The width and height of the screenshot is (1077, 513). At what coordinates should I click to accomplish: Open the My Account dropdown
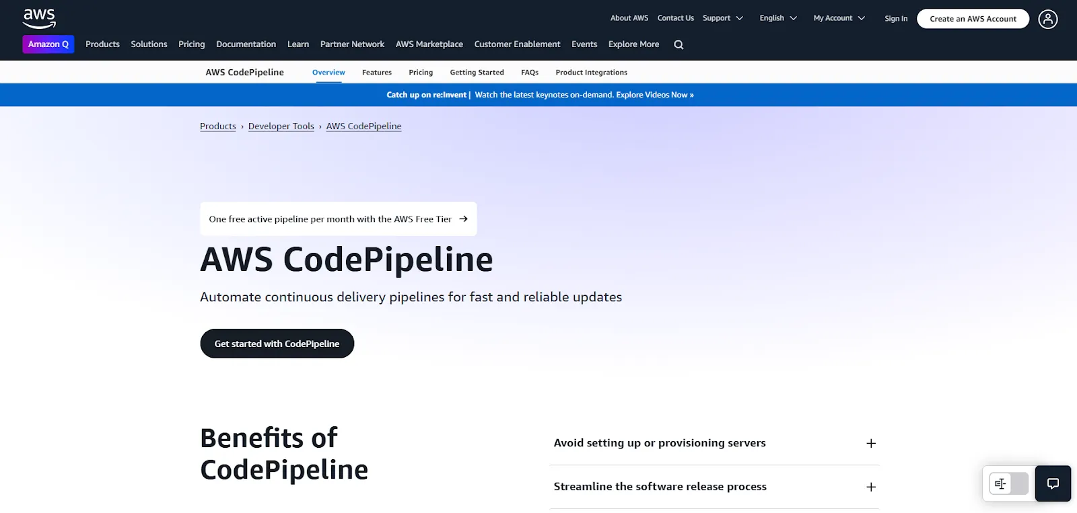click(x=839, y=18)
